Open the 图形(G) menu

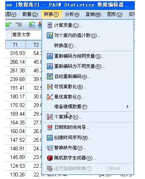[x=115, y=14]
